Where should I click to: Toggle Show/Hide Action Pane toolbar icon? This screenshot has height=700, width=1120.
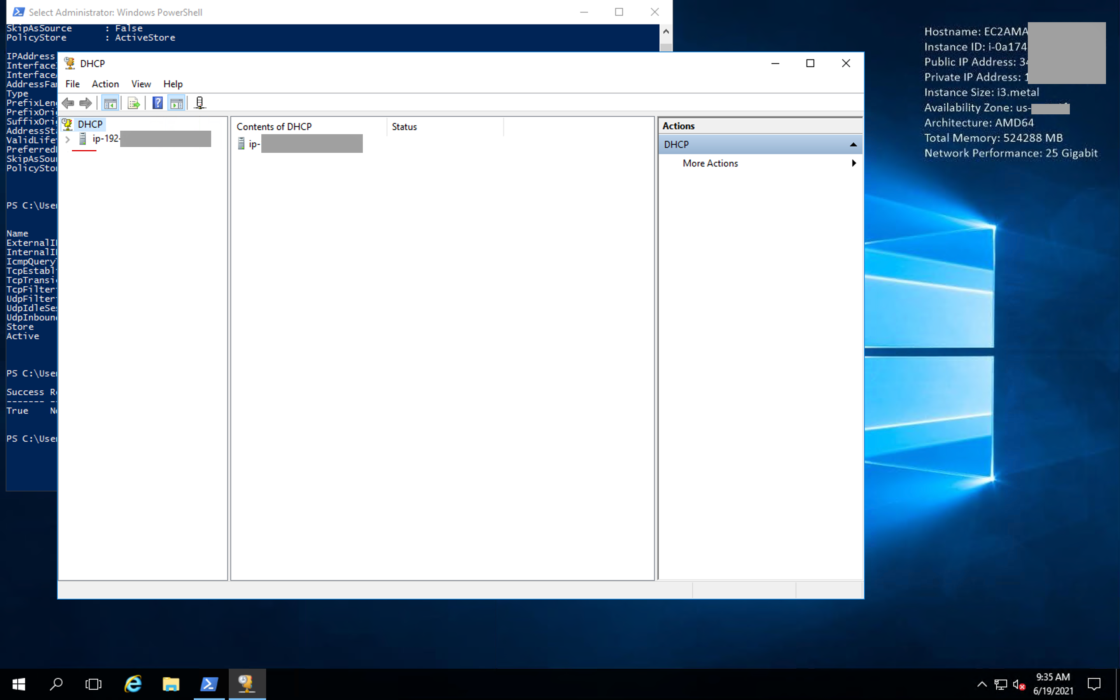[x=177, y=103]
